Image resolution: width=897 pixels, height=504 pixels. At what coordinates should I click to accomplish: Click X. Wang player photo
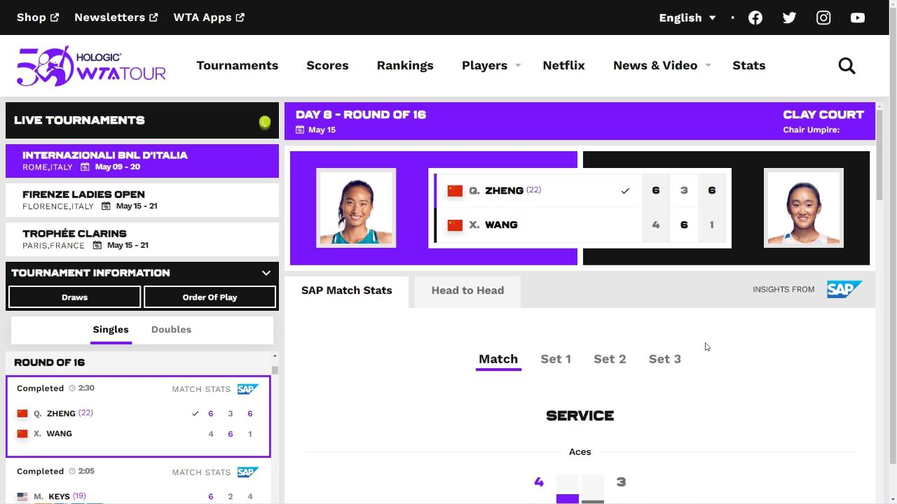click(x=804, y=208)
